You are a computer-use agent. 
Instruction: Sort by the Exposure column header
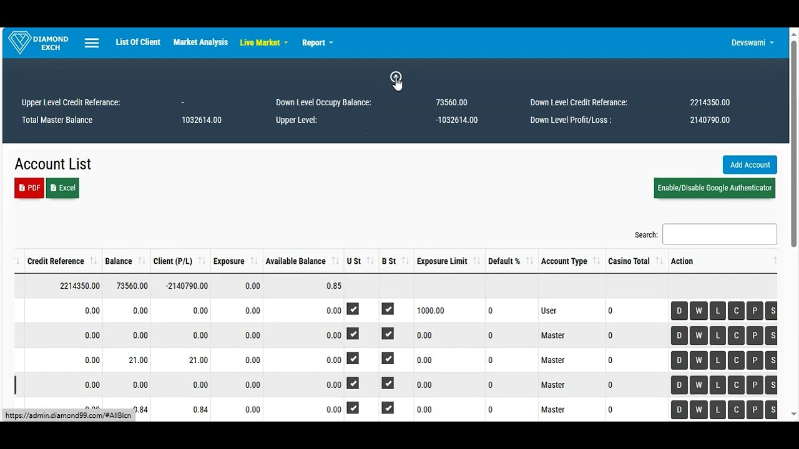(236, 261)
